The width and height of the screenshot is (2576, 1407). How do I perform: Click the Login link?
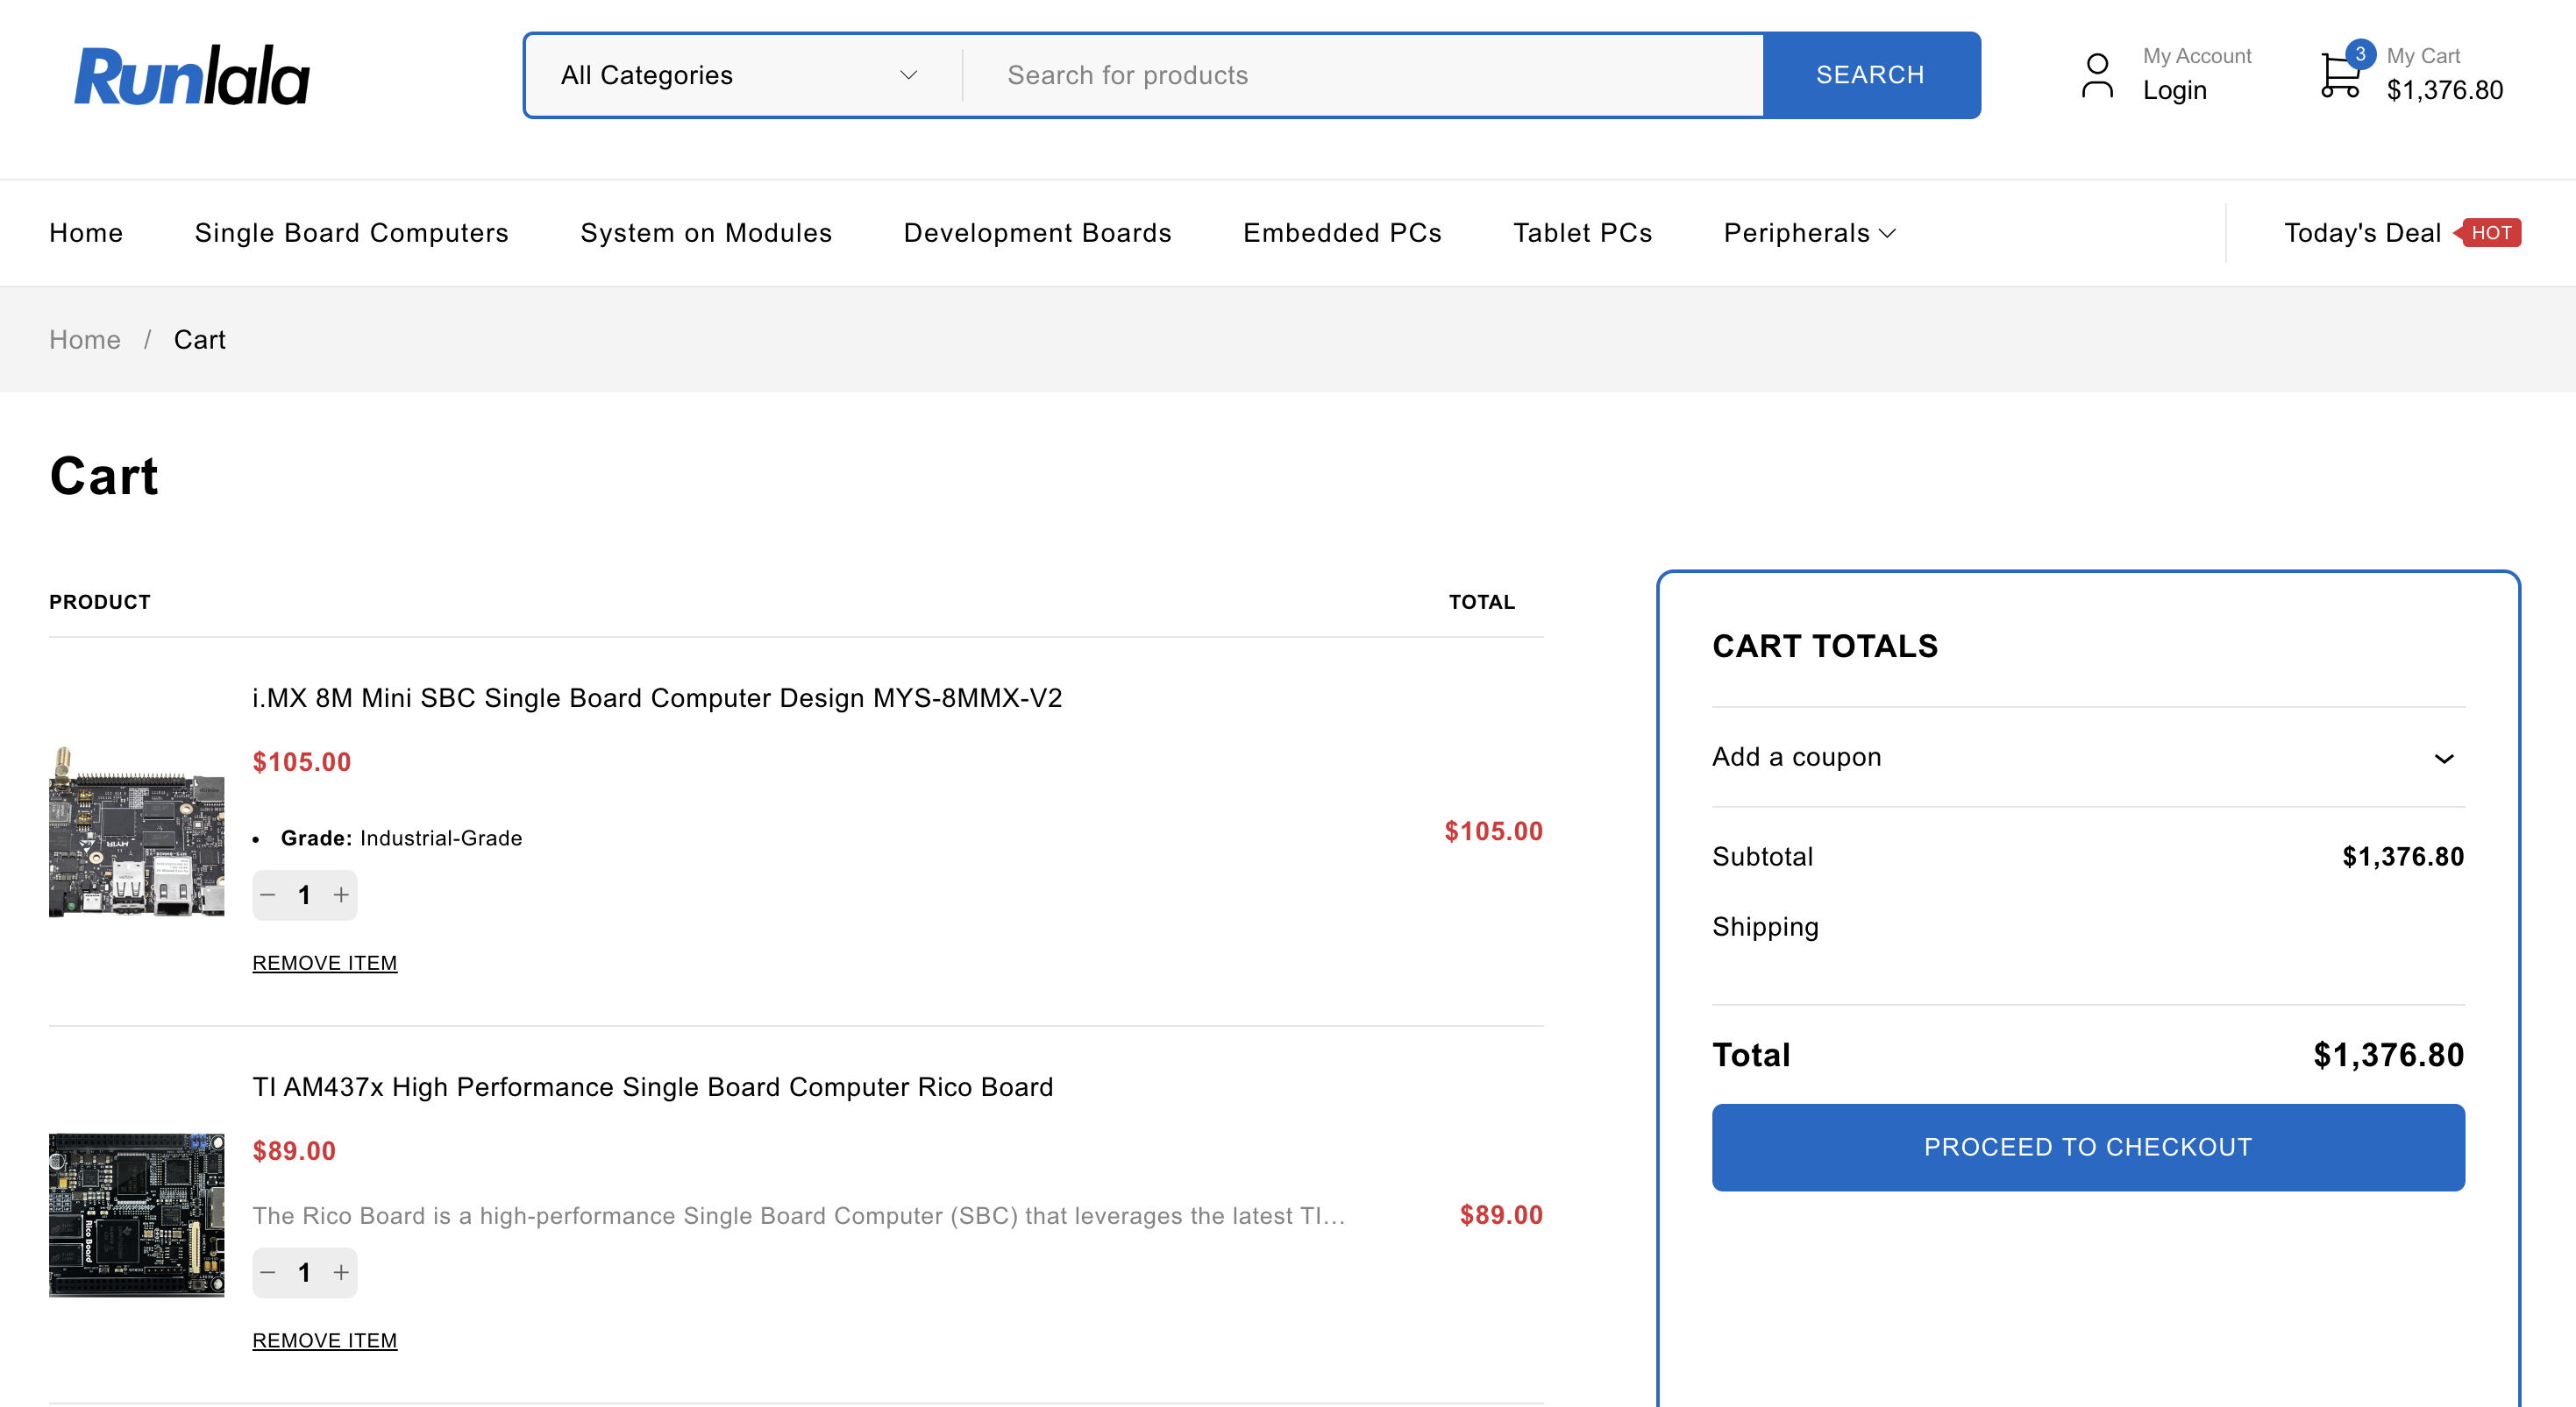[x=2174, y=90]
